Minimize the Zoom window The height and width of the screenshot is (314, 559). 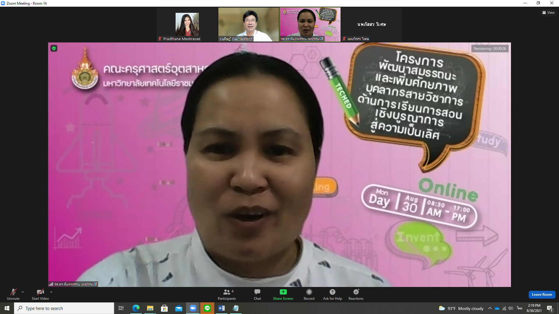click(525, 3)
